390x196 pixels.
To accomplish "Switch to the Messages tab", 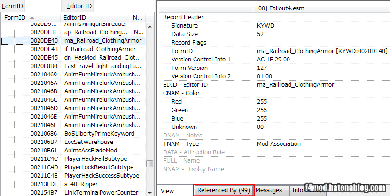I will pyautogui.click(x=269, y=190).
